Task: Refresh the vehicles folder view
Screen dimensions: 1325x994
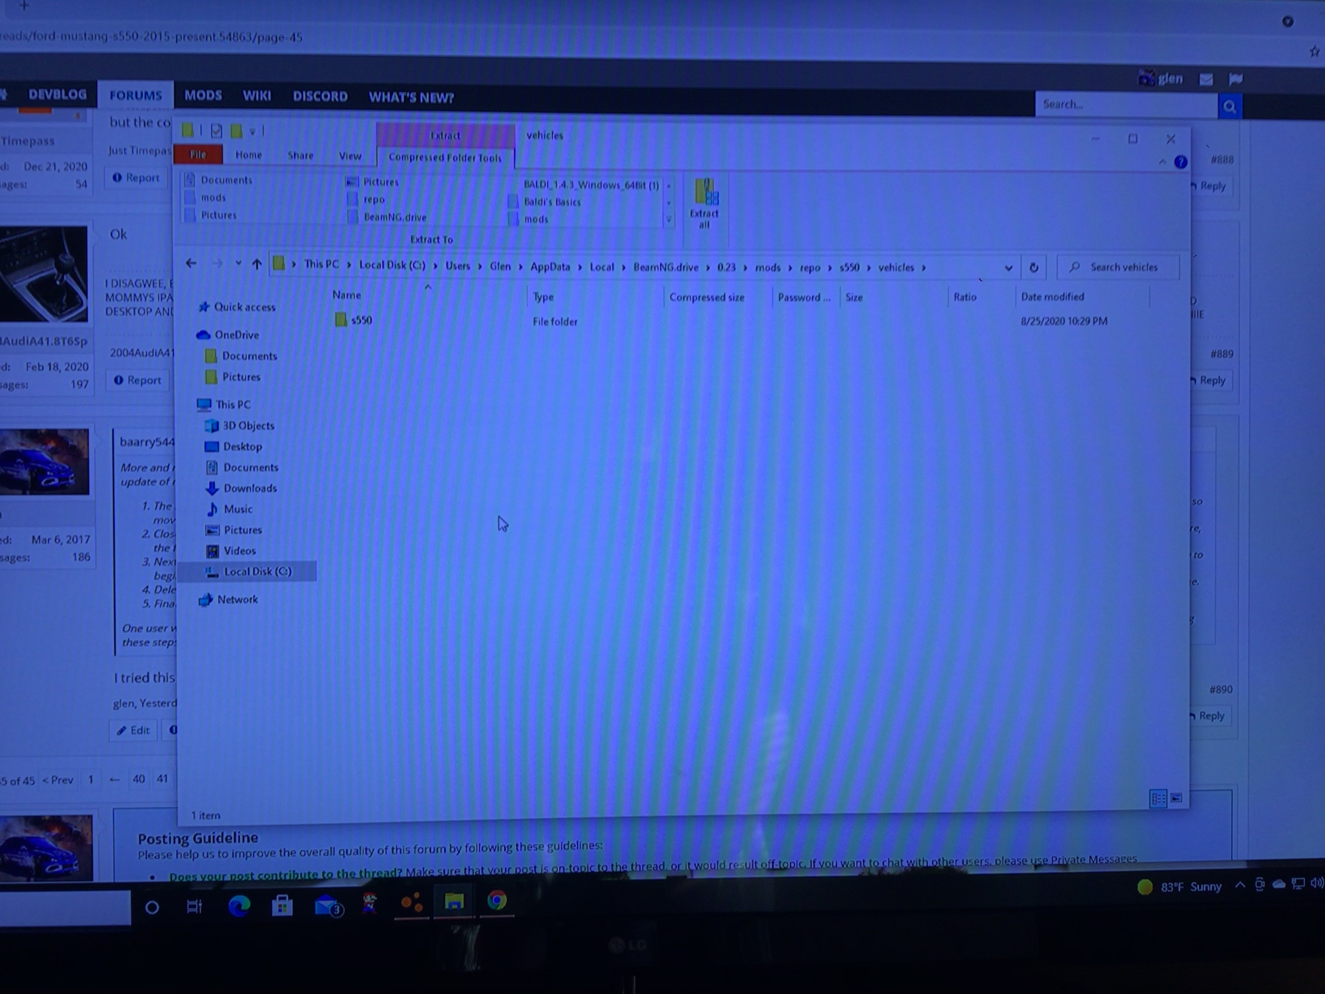Action: click(x=1034, y=267)
